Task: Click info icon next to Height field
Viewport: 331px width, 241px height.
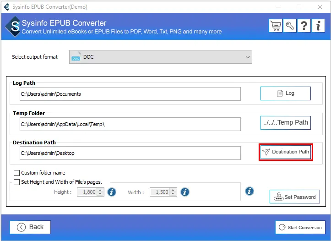Action: [x=112, y=192]
